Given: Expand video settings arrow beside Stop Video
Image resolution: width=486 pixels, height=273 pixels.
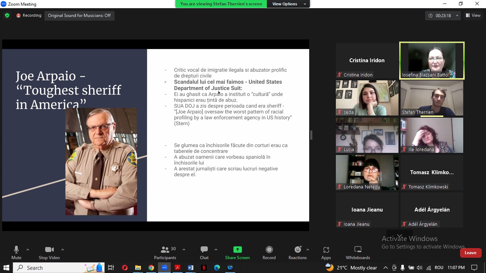Looking at the screenshot, I should [x=63, y=250].
